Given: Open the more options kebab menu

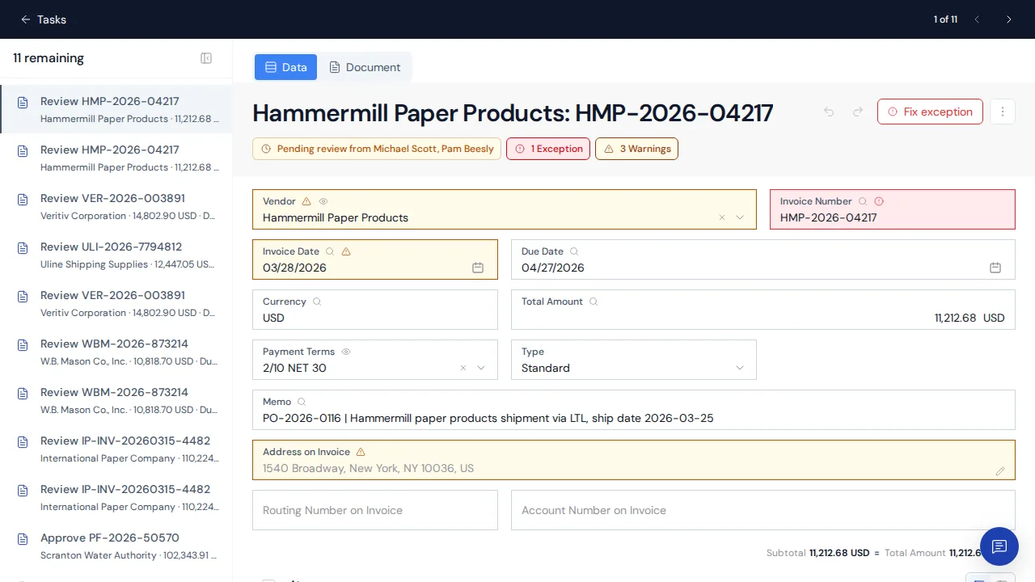Looking at the screenshot, I should [1002, 112].
